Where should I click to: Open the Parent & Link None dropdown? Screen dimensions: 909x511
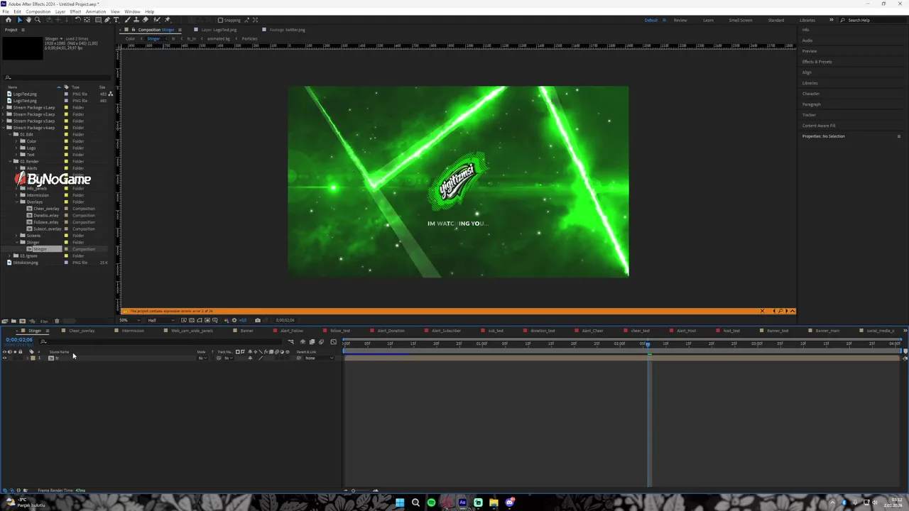click(x=319, y=358)
